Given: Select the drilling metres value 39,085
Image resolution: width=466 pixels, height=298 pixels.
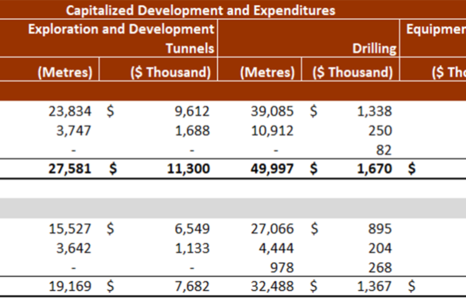Looking at the screenshot, I should (272, 111).
